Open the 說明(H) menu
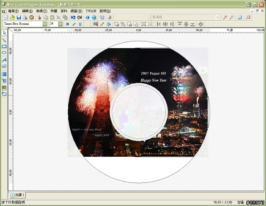 pos(105,11)
